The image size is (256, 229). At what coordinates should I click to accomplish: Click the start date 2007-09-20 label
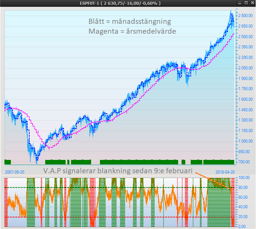coord(15,172)
